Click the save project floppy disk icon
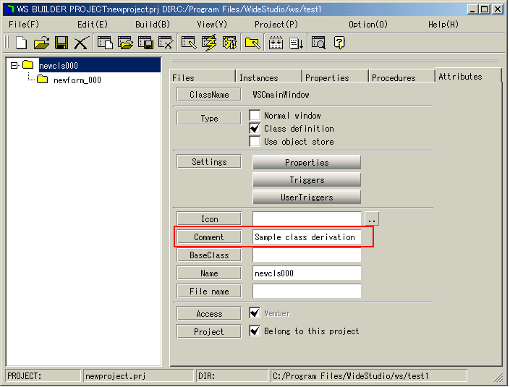The height and width of the screenshot is (387, 510). 61,43
